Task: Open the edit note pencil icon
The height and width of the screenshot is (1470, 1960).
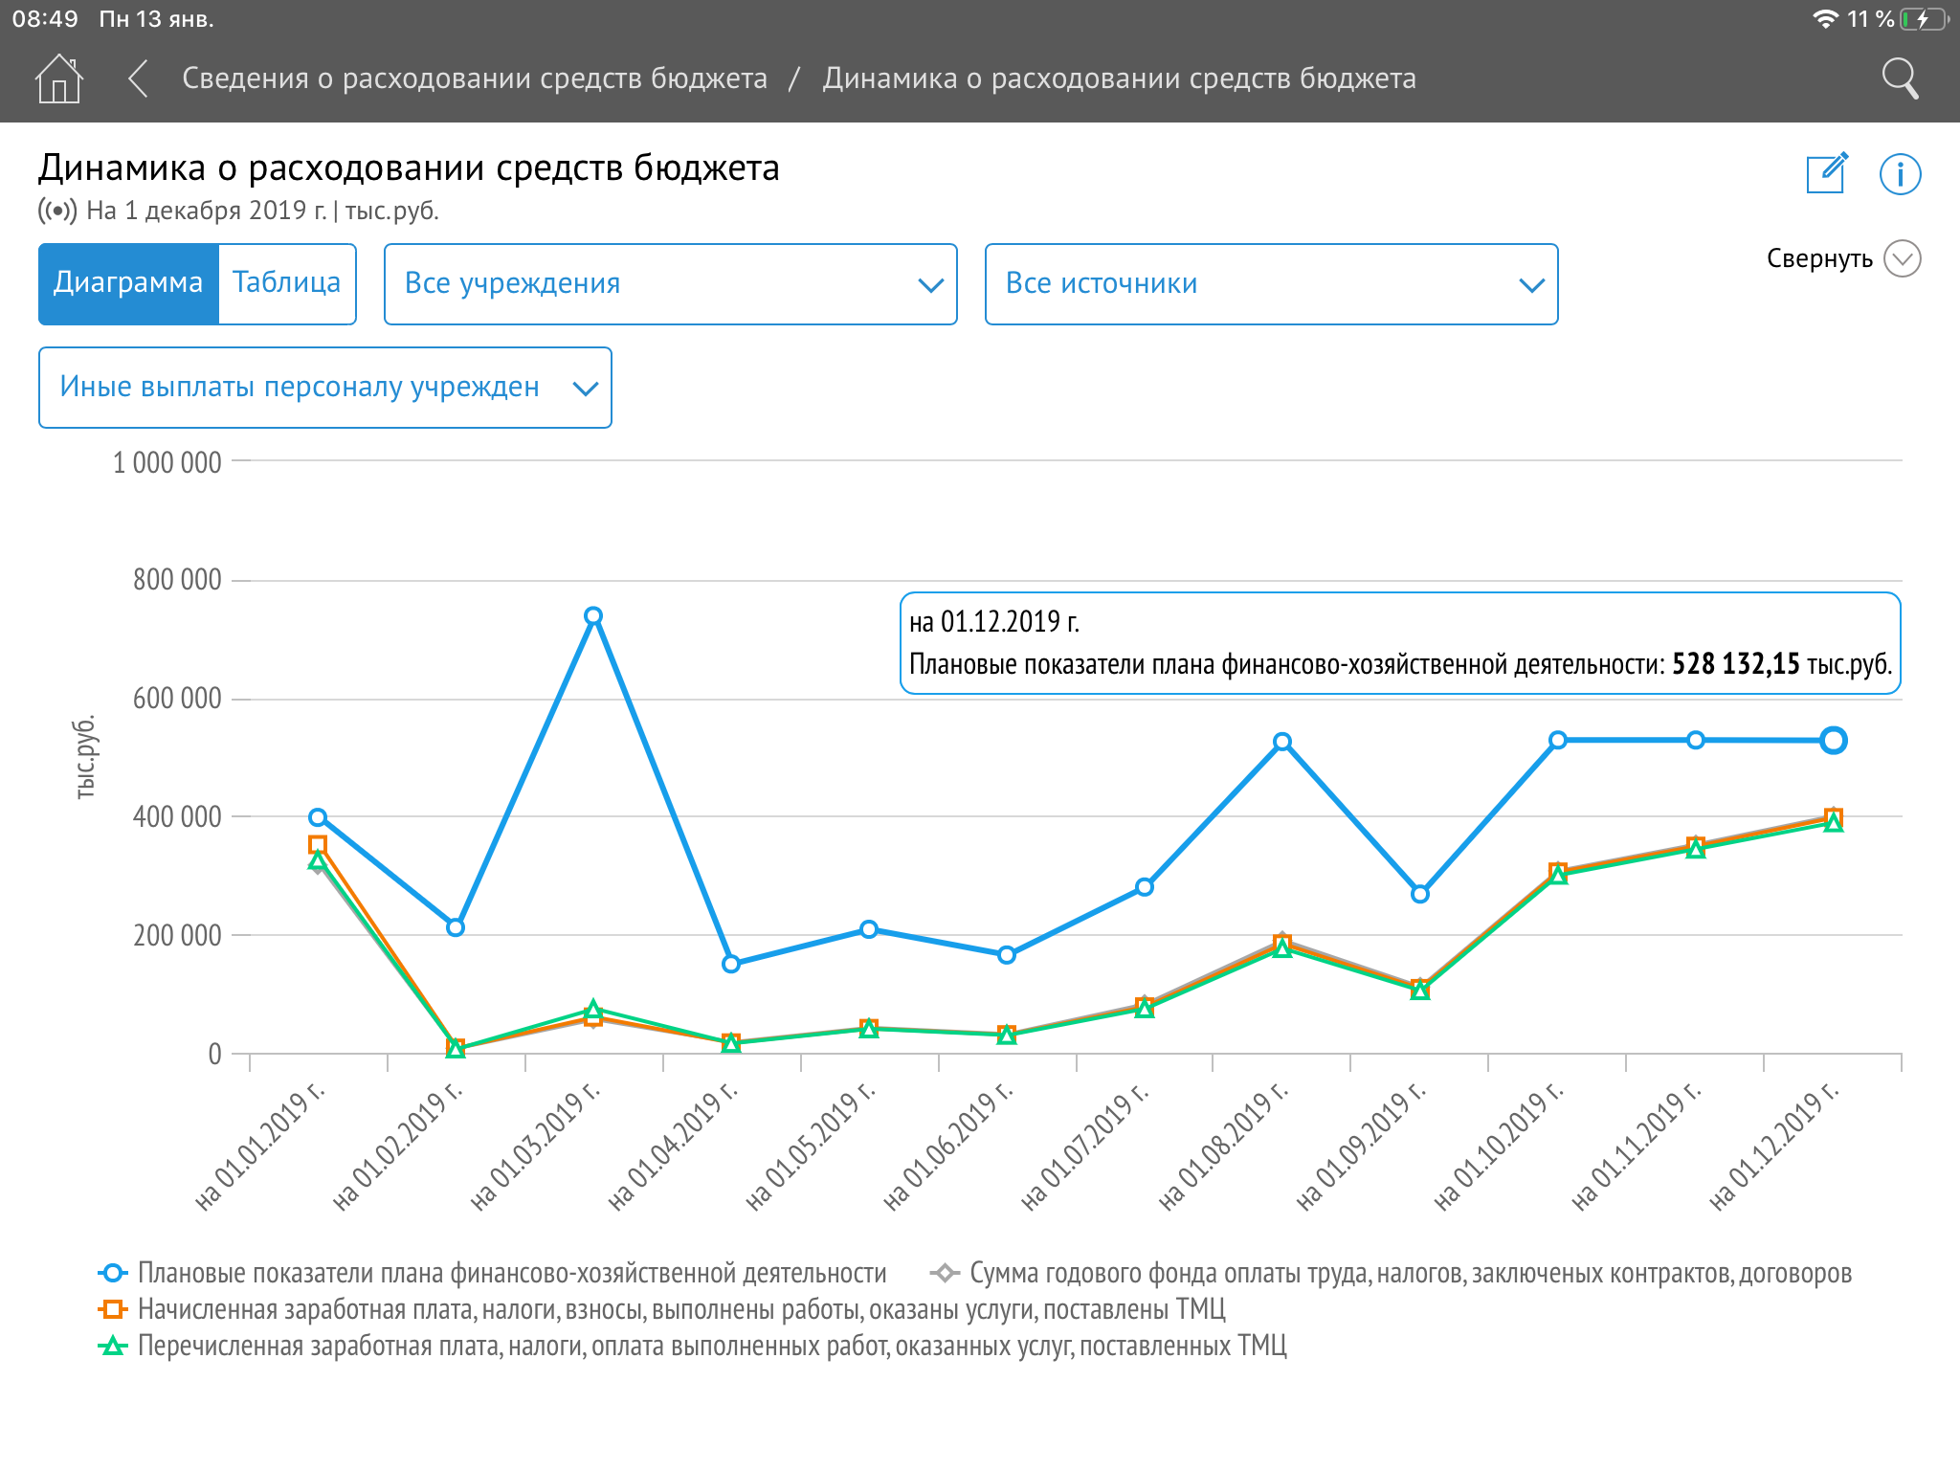Action: (x=1827, y=173)
